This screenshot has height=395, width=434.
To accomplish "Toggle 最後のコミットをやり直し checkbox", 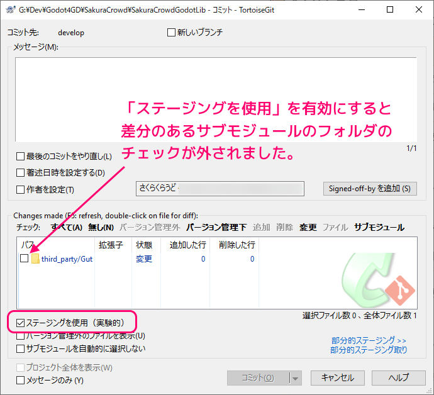I will [x=21, y=156].
